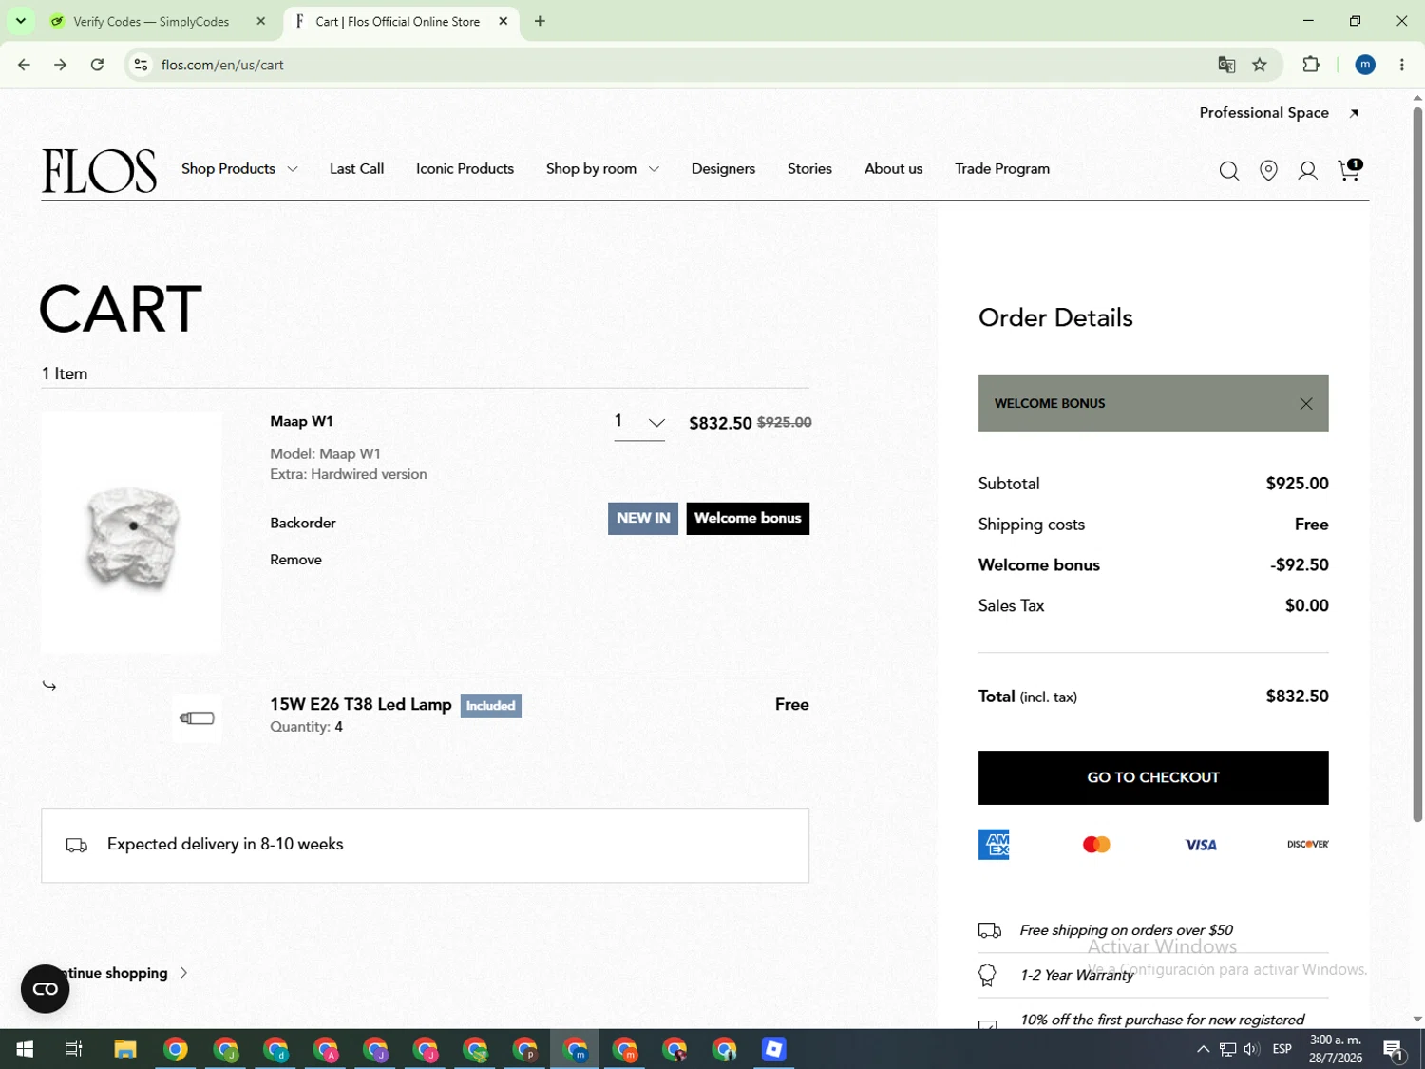Open the Professional Space link

pyautogui.click(x=1279, y=113)
